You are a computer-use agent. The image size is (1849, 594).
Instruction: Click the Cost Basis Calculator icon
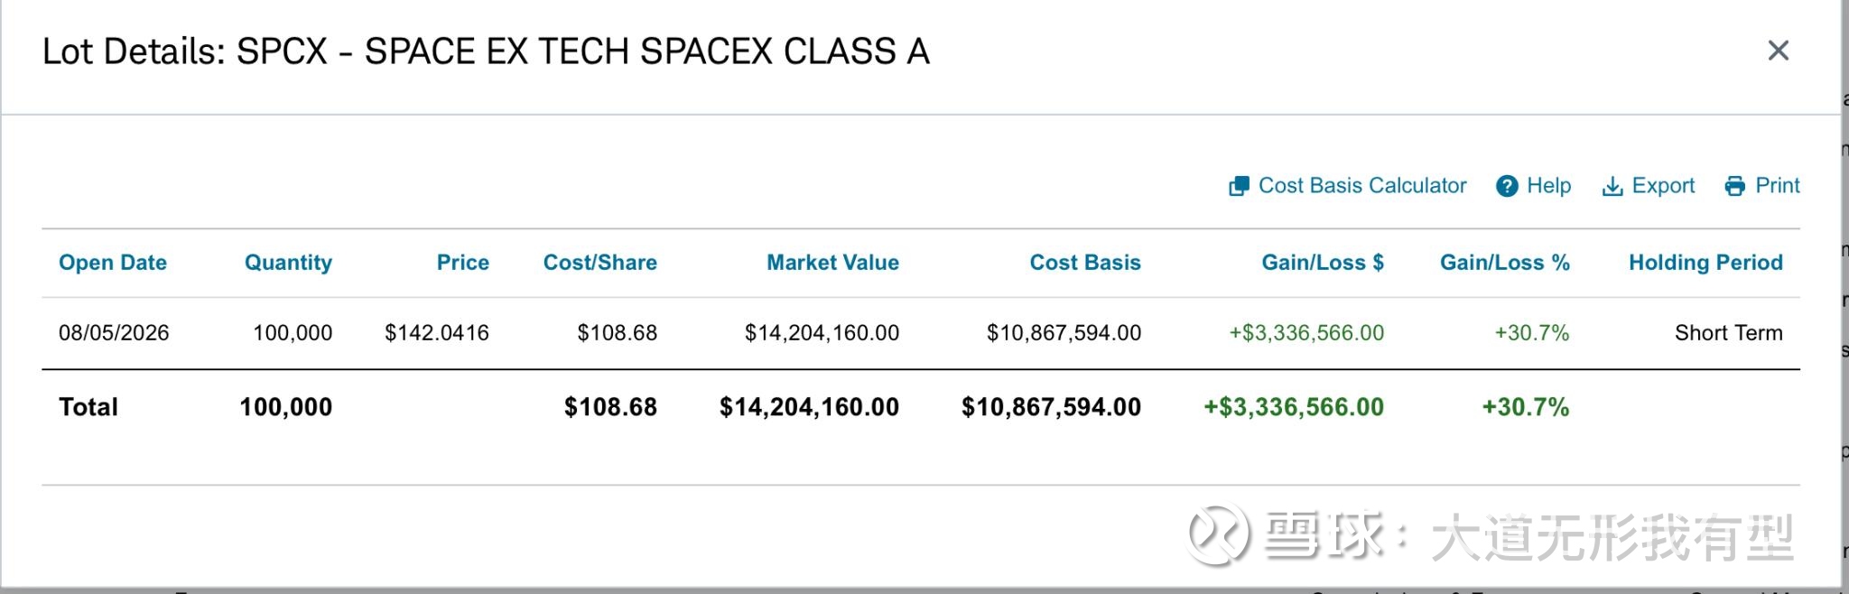pos(1239,186)
